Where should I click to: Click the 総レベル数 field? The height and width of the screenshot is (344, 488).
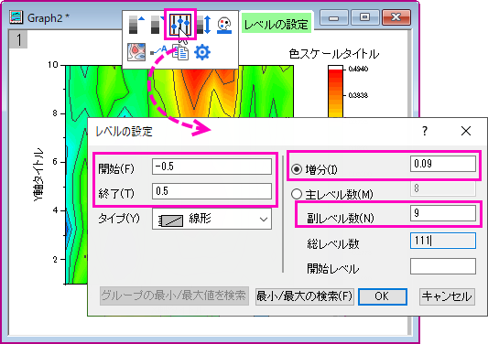(443, 241)
